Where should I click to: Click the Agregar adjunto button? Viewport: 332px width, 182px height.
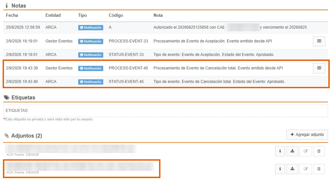(x=307, y=135)
